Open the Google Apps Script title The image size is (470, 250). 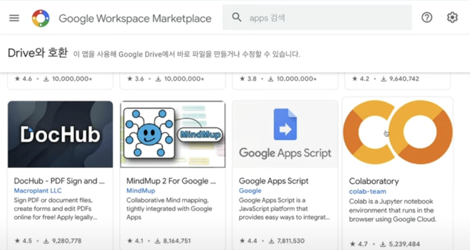tap(274, 181)
